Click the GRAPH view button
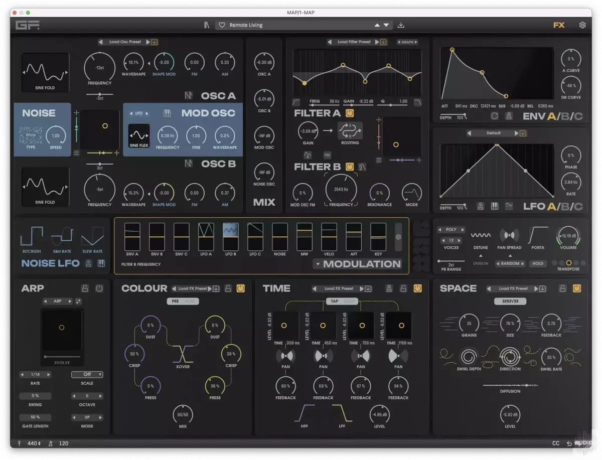Image resolution: width=602 pixels, height=460 pixels. click(x=407, y=42)
